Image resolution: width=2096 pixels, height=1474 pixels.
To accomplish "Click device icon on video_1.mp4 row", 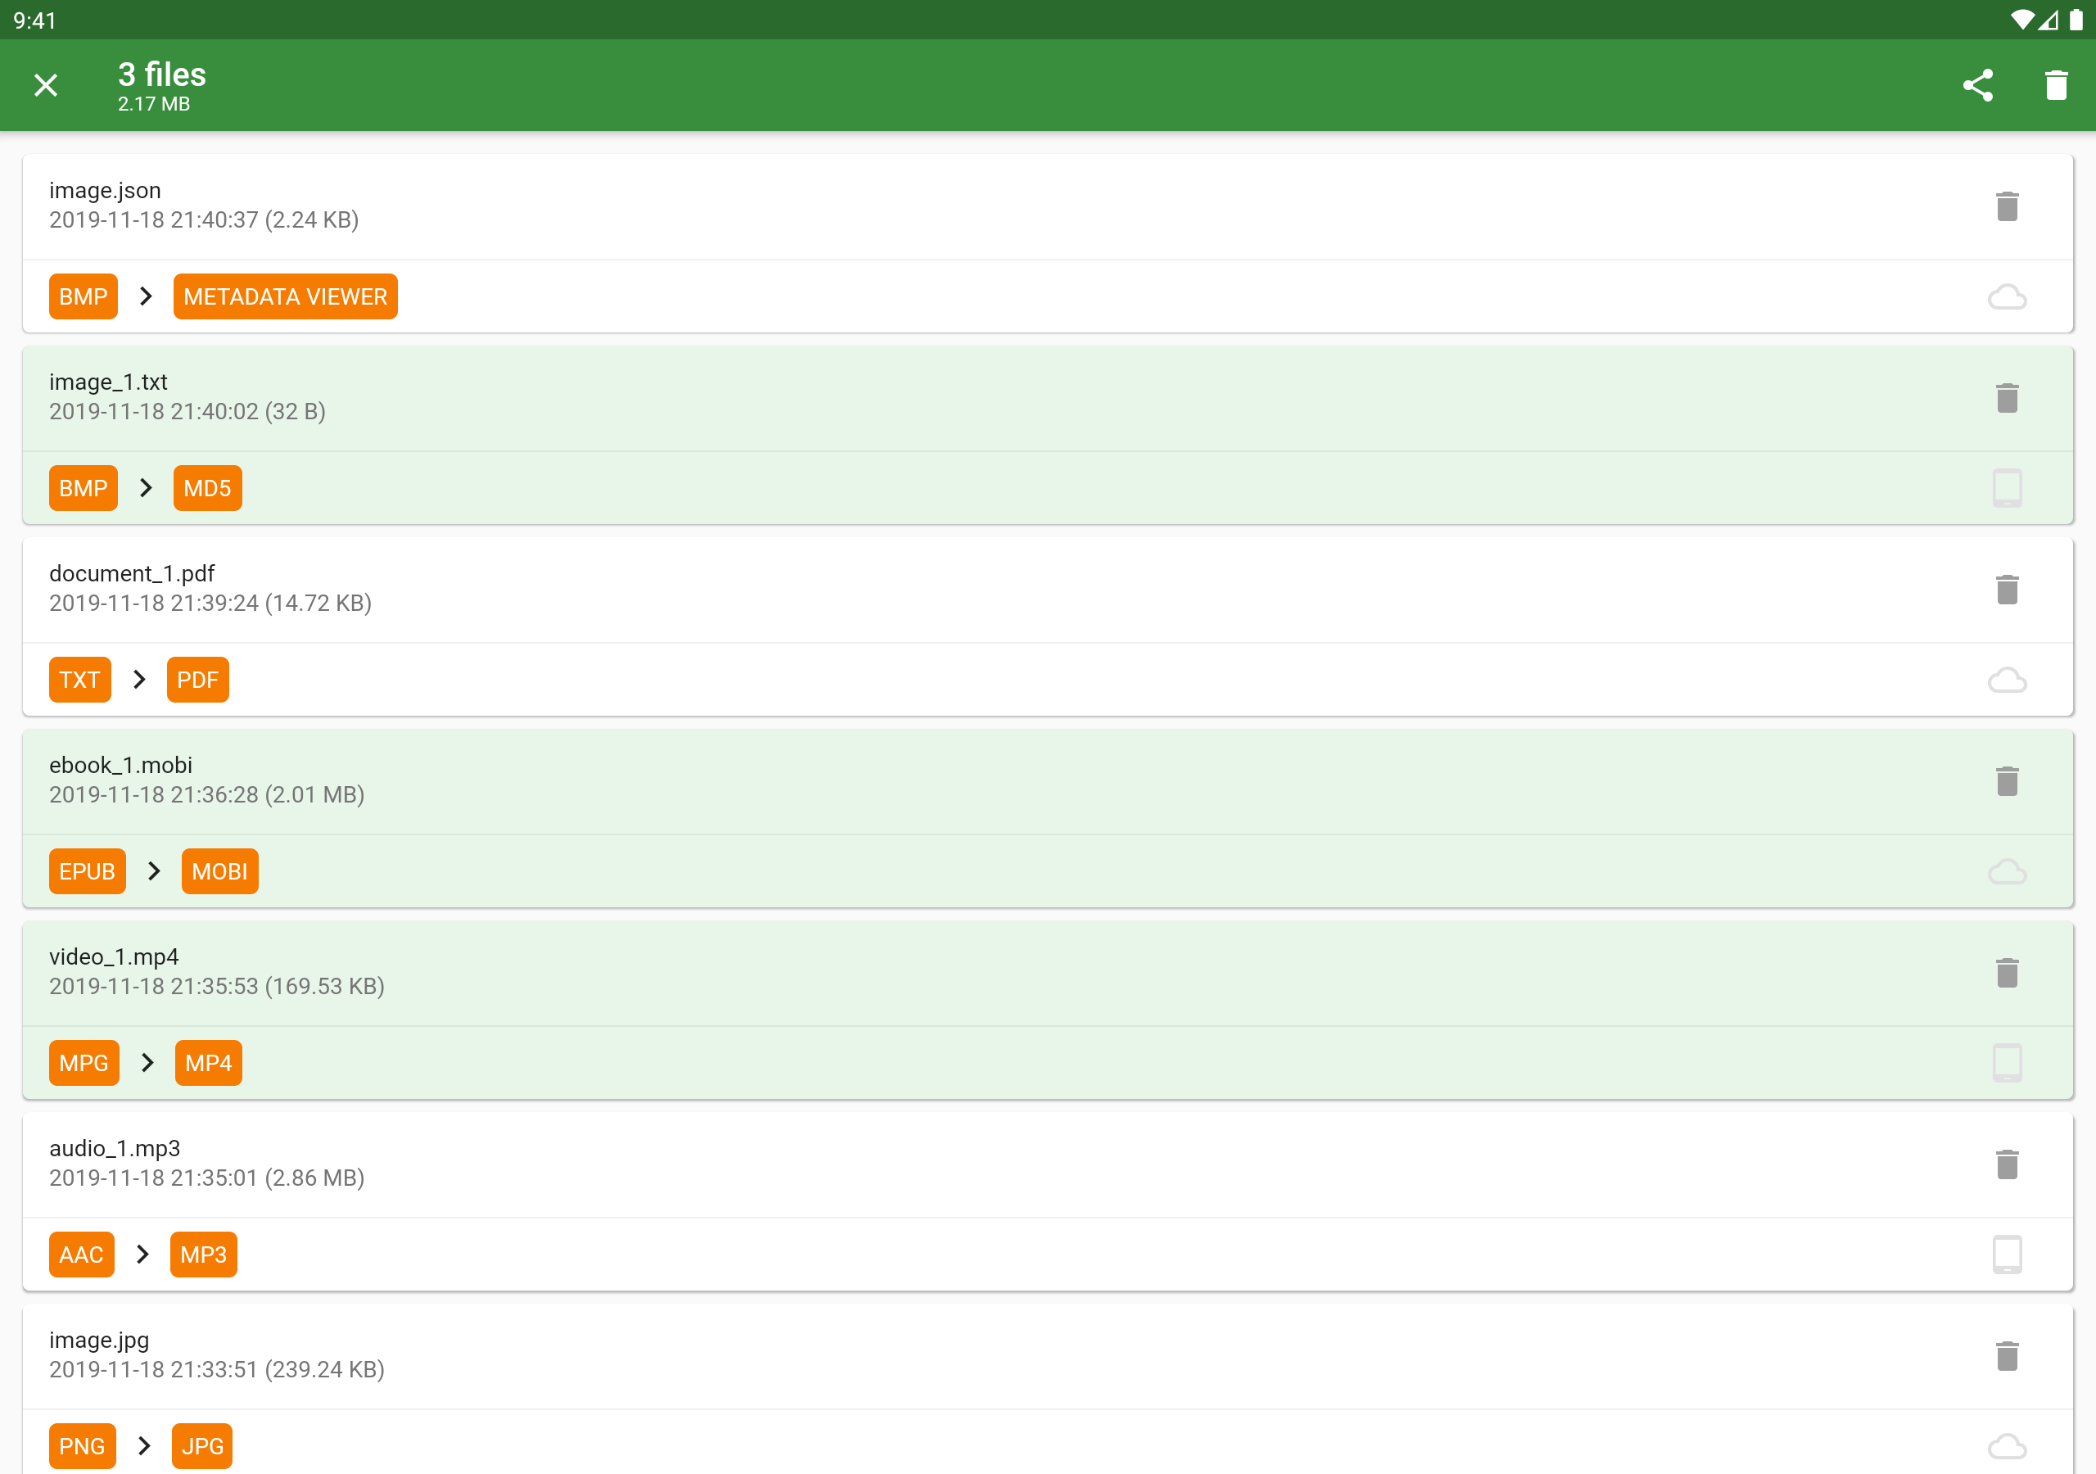I will [x=2007, y=1063].
